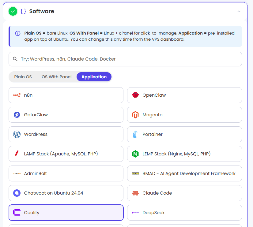Select BMAD - AI Agent Development Framework
Viewport: 253px width, 227px height.
coord(184,173)
